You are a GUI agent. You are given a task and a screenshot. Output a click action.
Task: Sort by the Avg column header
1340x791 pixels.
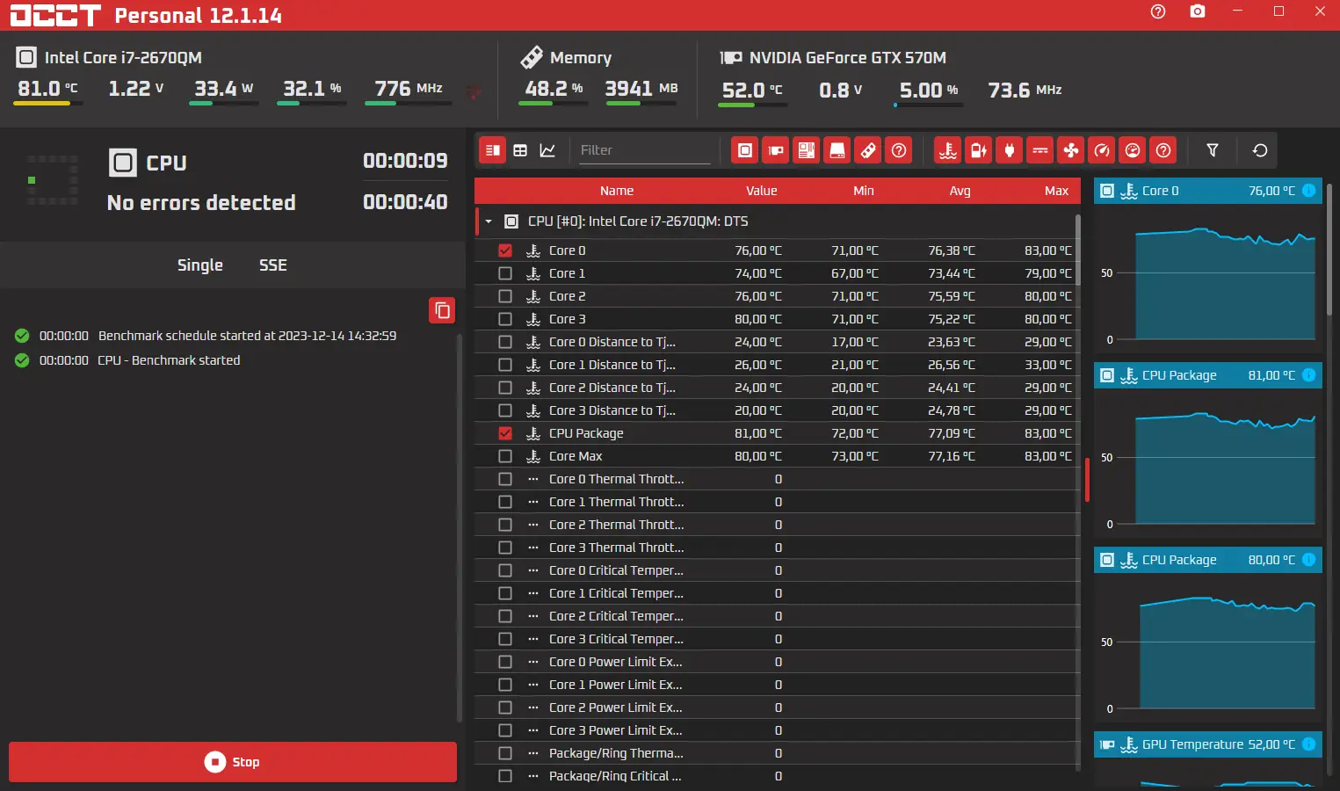point(960,191)
